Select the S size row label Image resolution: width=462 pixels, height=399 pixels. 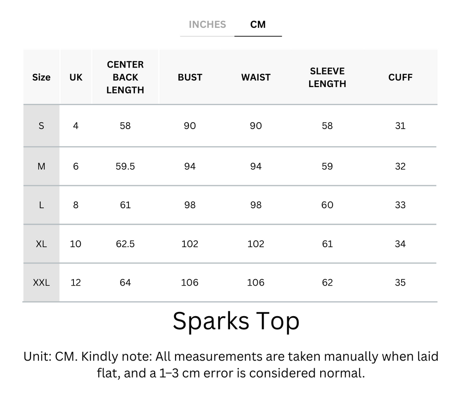41,125
